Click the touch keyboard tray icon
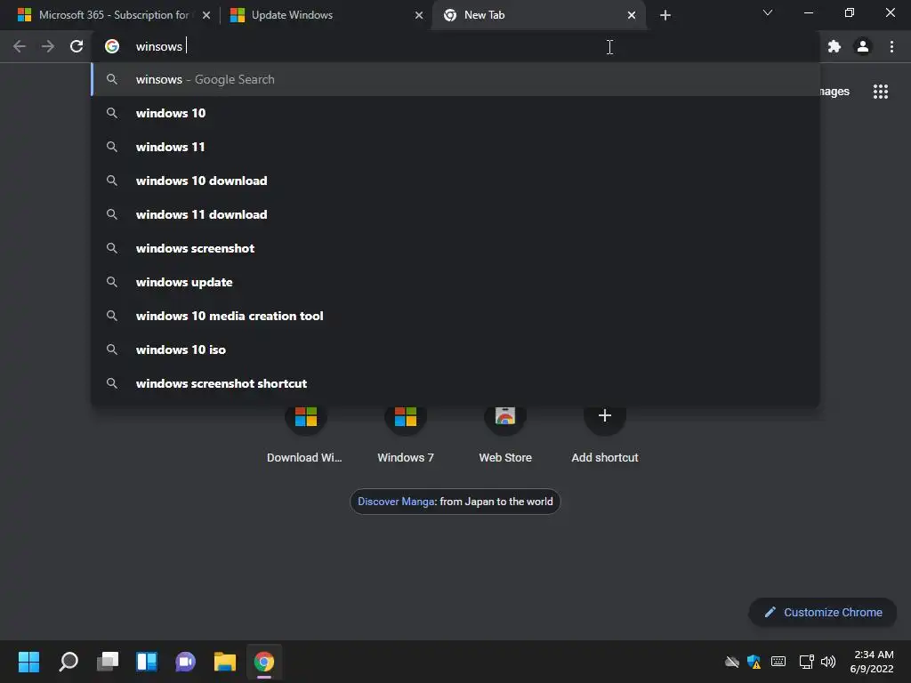 (778, 662)
